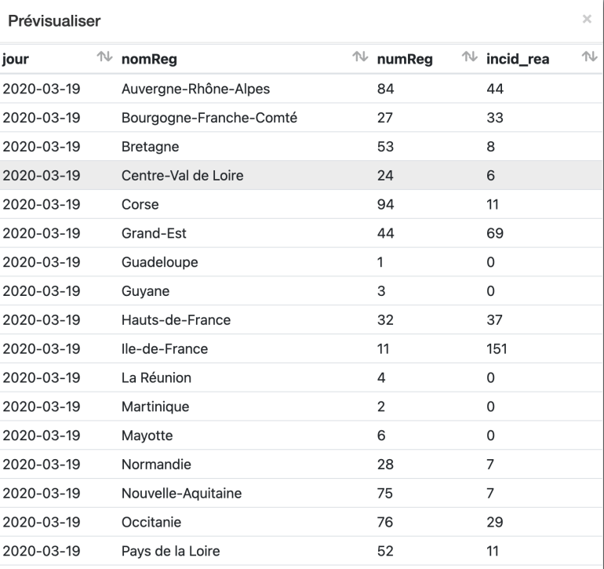The width and height of the screenshot is (604, 569).
Task: Sort table by the jour column arrows
Action: pos(104,57)
